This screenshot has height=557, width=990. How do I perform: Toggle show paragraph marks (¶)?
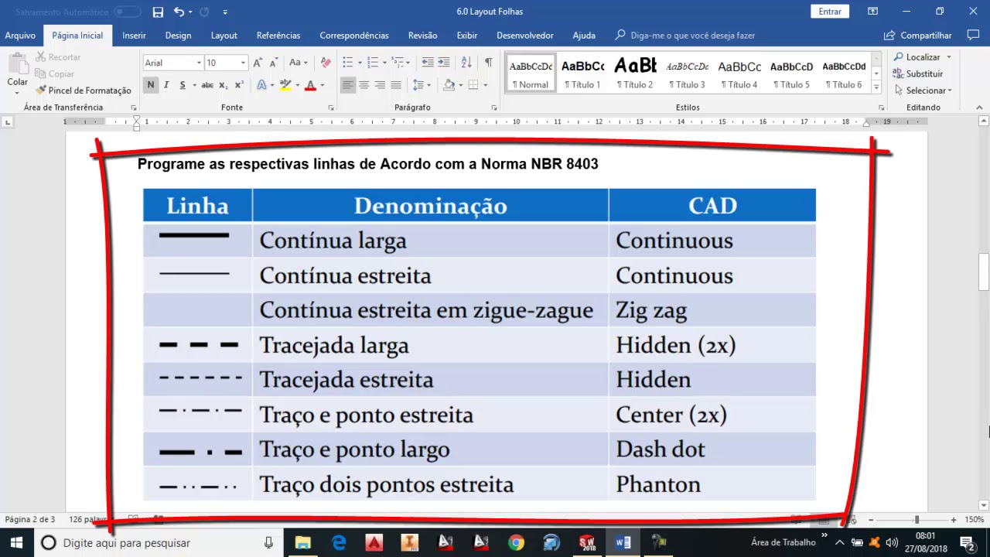pyautogui.click(x=488, y=63)
